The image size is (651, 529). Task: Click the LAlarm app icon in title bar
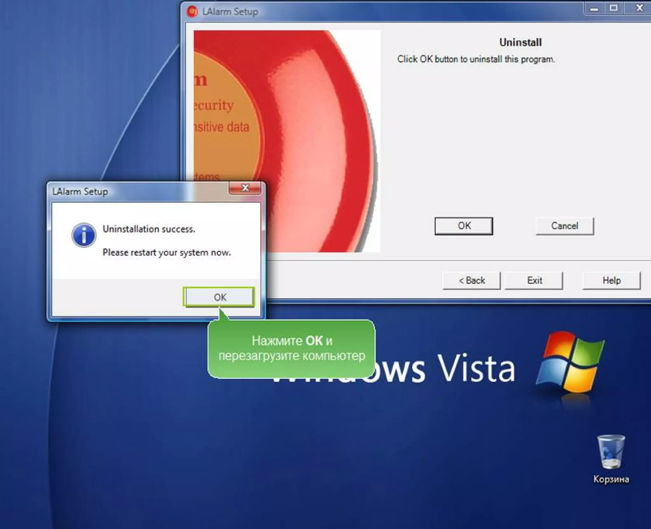[x=192, y=11]
